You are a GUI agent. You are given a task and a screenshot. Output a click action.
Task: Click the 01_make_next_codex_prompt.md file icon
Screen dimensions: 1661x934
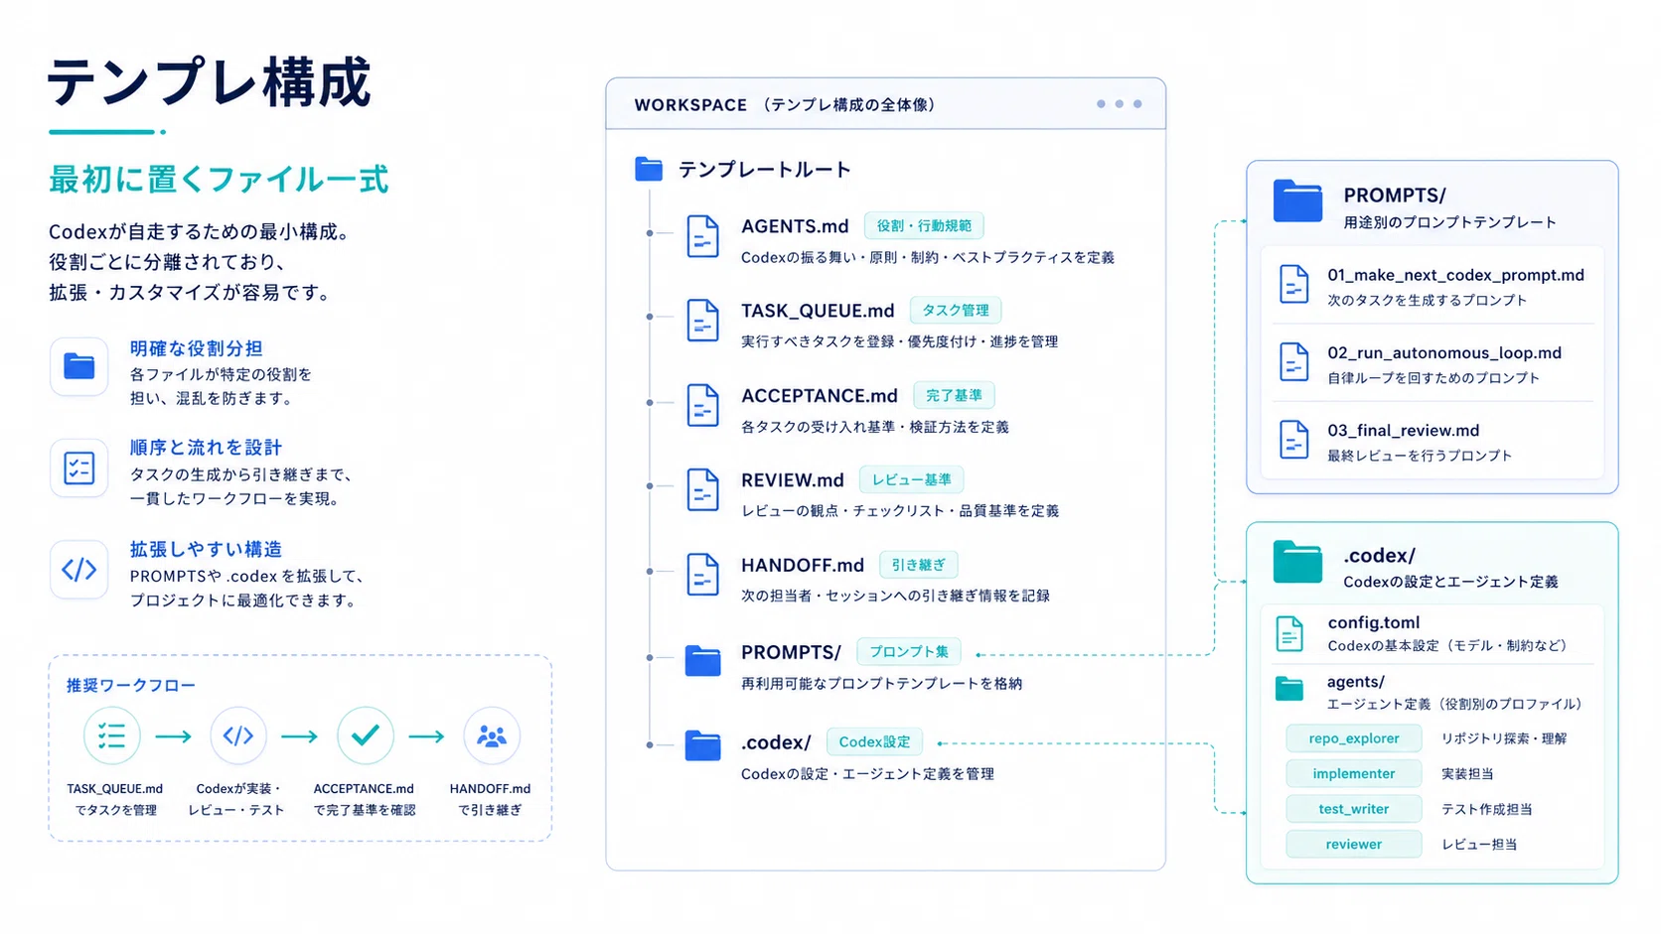(1293, 285)
